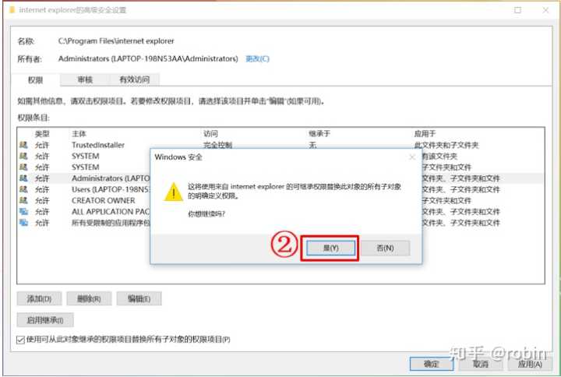Image resolution: width=561 pixels, height=377 pixels.
Task: Switch to the 审核 tab
Action: tap(85, 79)
